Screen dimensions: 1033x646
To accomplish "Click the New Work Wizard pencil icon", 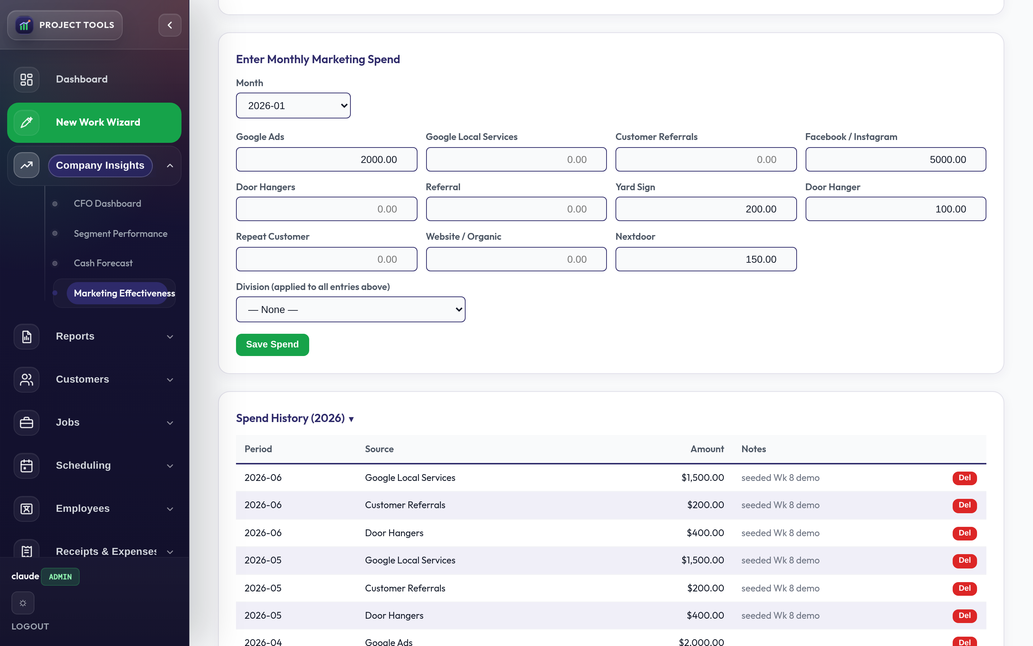I will point(27,123).
